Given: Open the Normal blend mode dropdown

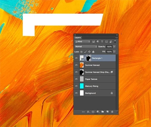Looking at the screenshot, I should [86, 47].
